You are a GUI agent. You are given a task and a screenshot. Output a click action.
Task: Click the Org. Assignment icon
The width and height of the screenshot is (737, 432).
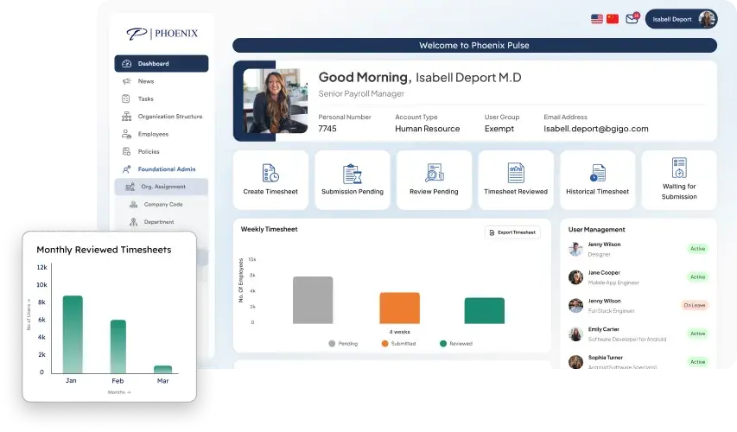pos(130,187)
